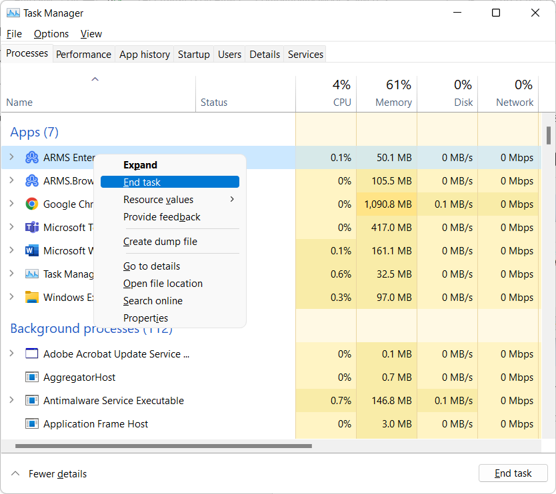
Task: Click the Antimalware Service Executable icon
Action: [x=31, y=400]
